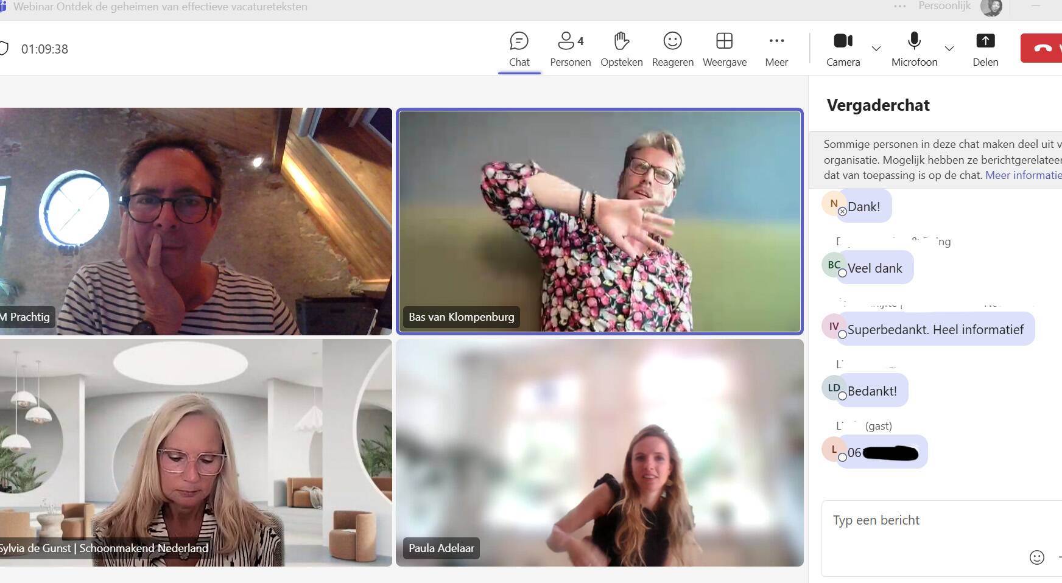Mute or unmute the Microfoon

click(x=914, y=49)
